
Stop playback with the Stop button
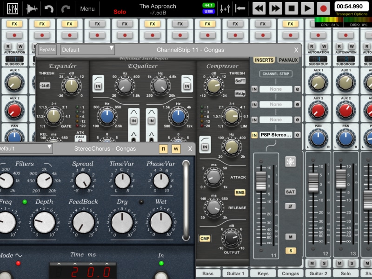click(x=292, y=8)
